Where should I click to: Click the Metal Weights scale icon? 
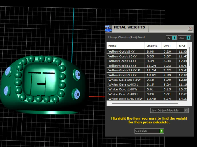tap(108, 29)
